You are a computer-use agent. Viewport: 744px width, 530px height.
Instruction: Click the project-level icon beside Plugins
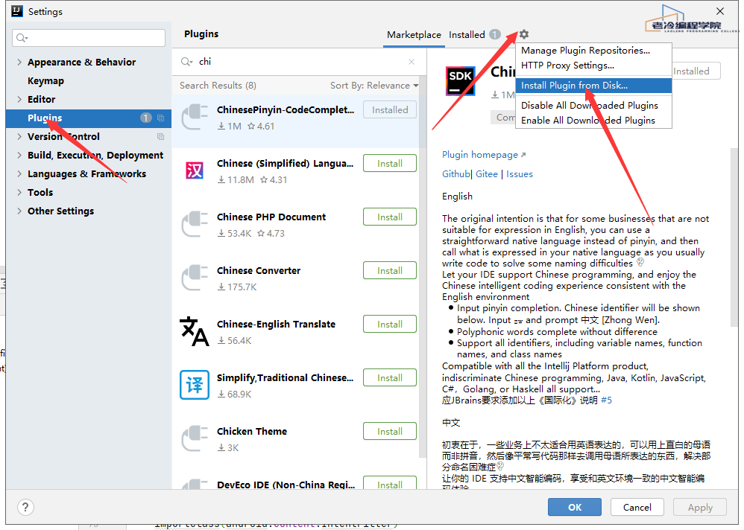161,118
